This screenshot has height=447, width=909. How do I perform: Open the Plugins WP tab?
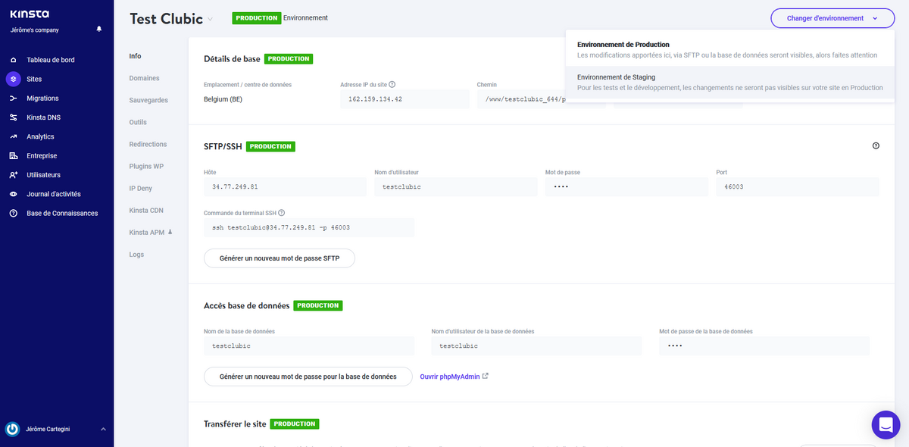point(146,166)
